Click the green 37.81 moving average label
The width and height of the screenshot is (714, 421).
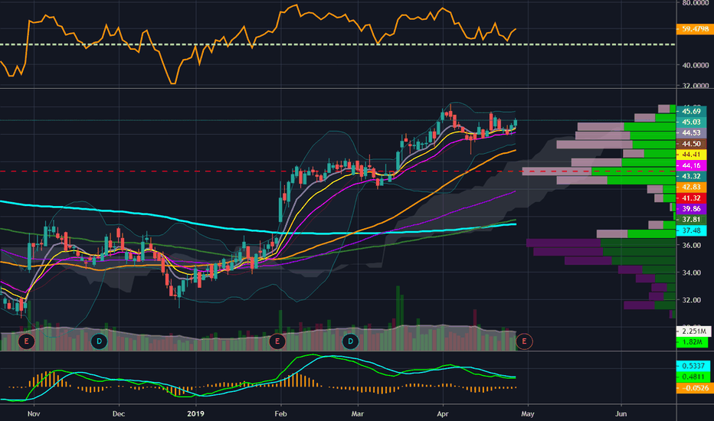click(691, 220)
